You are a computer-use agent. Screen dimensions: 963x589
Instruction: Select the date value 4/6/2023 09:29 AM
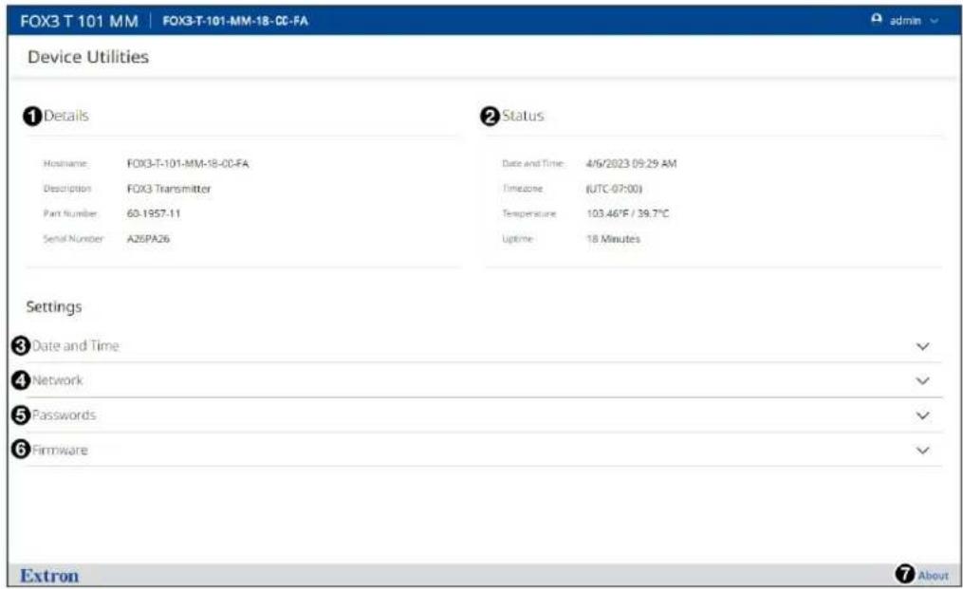coord(631,163)
